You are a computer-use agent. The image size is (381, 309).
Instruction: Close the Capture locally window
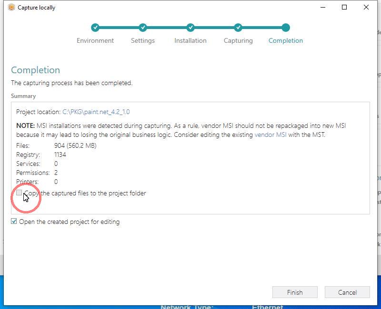366,8
